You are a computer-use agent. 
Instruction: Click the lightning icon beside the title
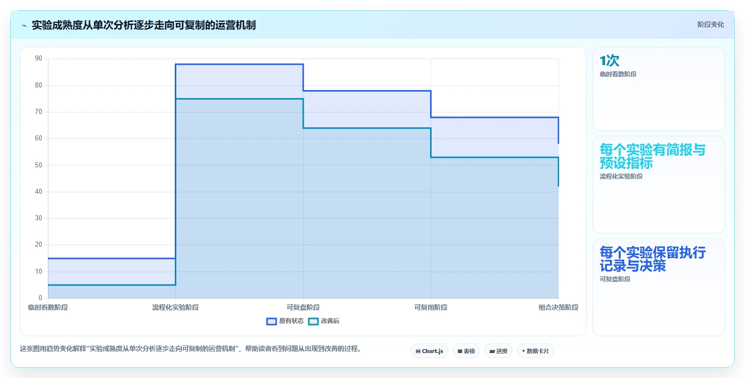tap(24, 25)
